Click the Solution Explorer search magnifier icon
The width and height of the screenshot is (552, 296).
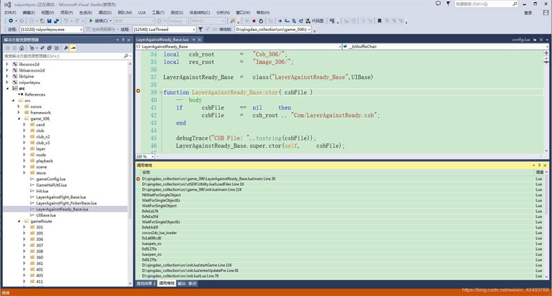point(126,56)
